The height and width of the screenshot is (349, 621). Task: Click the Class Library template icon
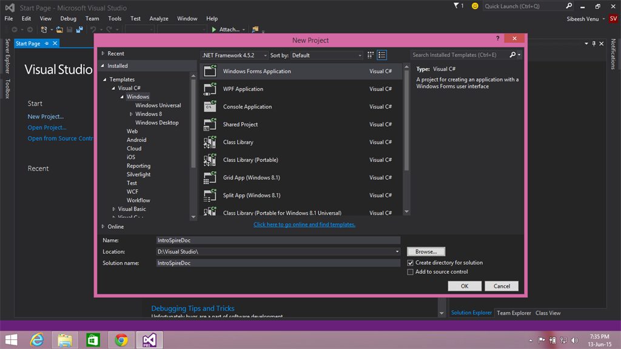210,142
